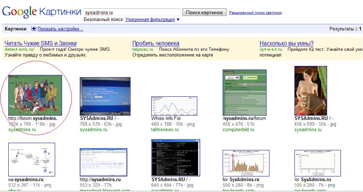Open the black command prompt thumbnail

176,158
